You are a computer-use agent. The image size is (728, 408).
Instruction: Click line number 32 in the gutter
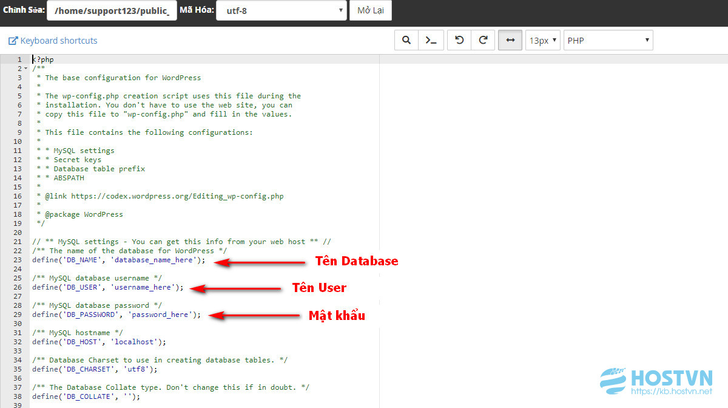pyautogui.click(x=18, y=342)
